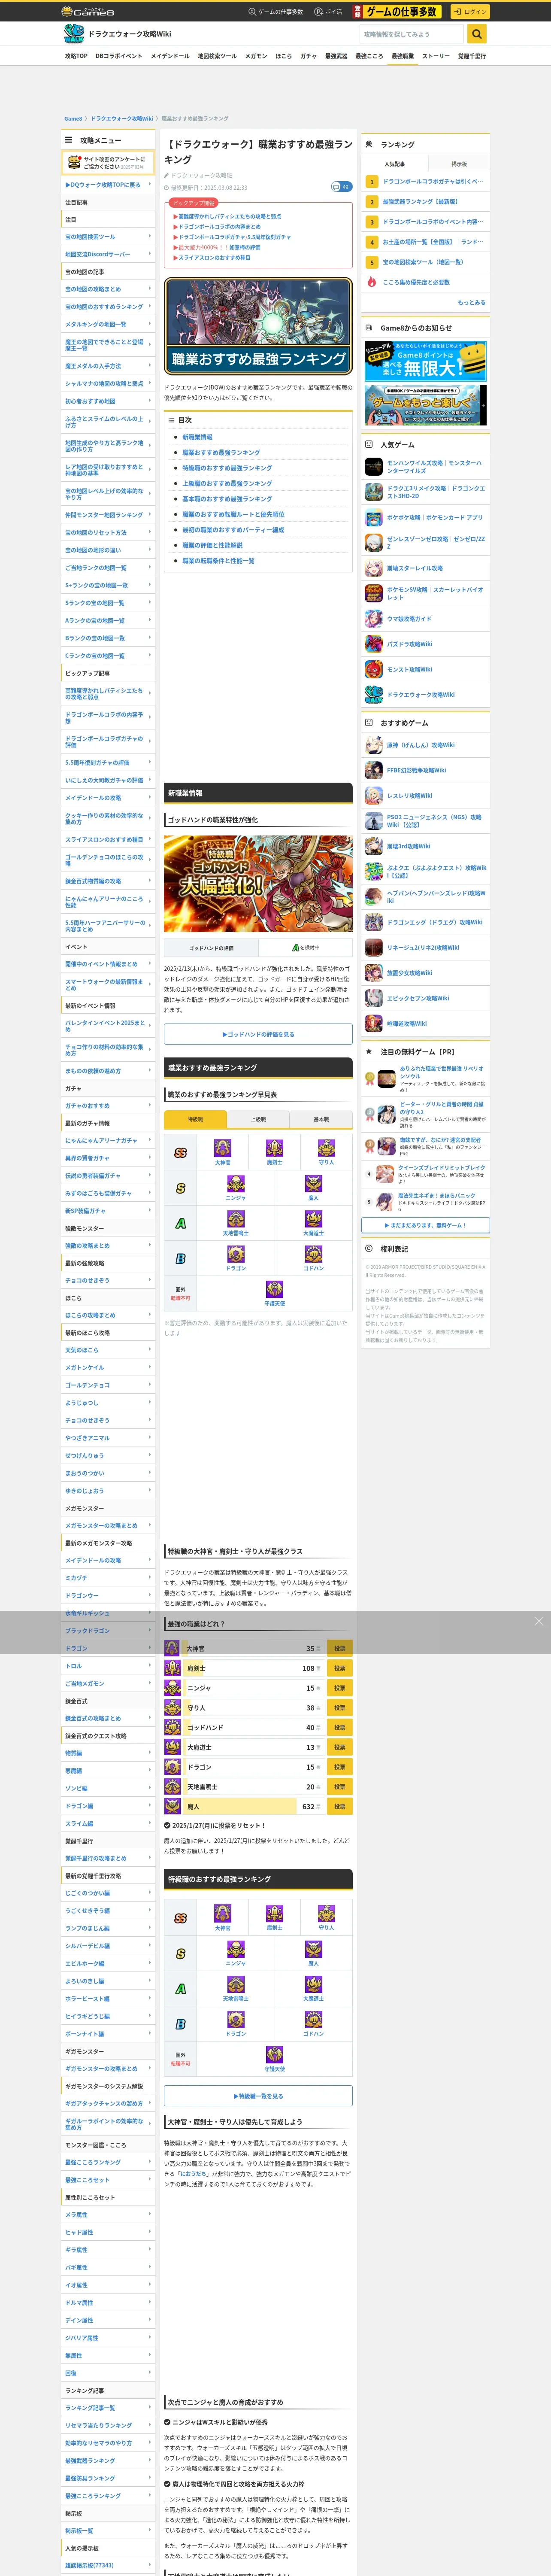
Task: Expand the 錬金百式の攻略まとめ sidebar entry
Action: [x=108, y=1718]
